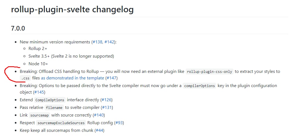Open issue link #140
Viewport: 301px width, 140px height.
99,115
